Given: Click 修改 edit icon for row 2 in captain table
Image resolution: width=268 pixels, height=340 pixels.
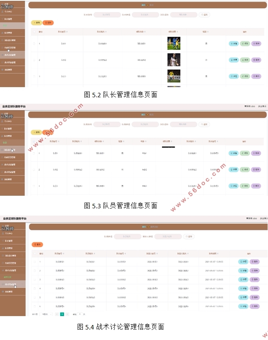Looking at the screenshot, I should (x=245, y=60).
